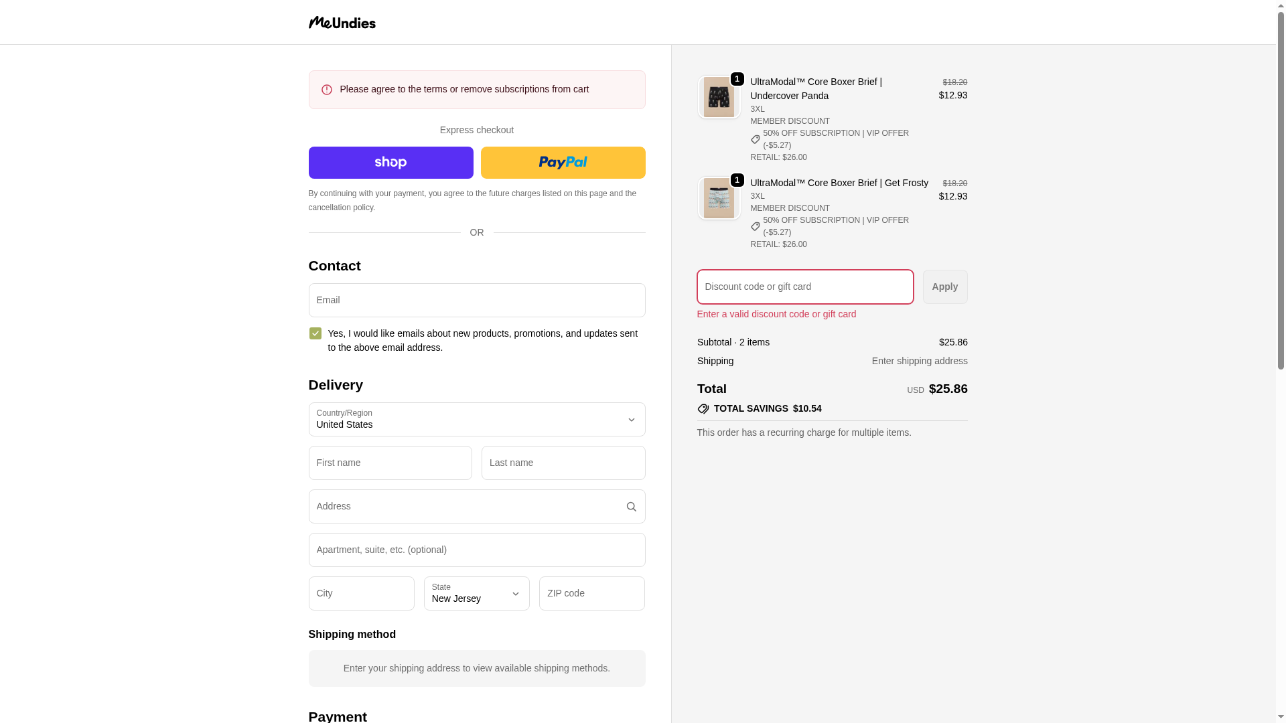Viewport: 1286px width, 723px height.
Task: Click the ZIP code field
Action: [x=591, y=594]
